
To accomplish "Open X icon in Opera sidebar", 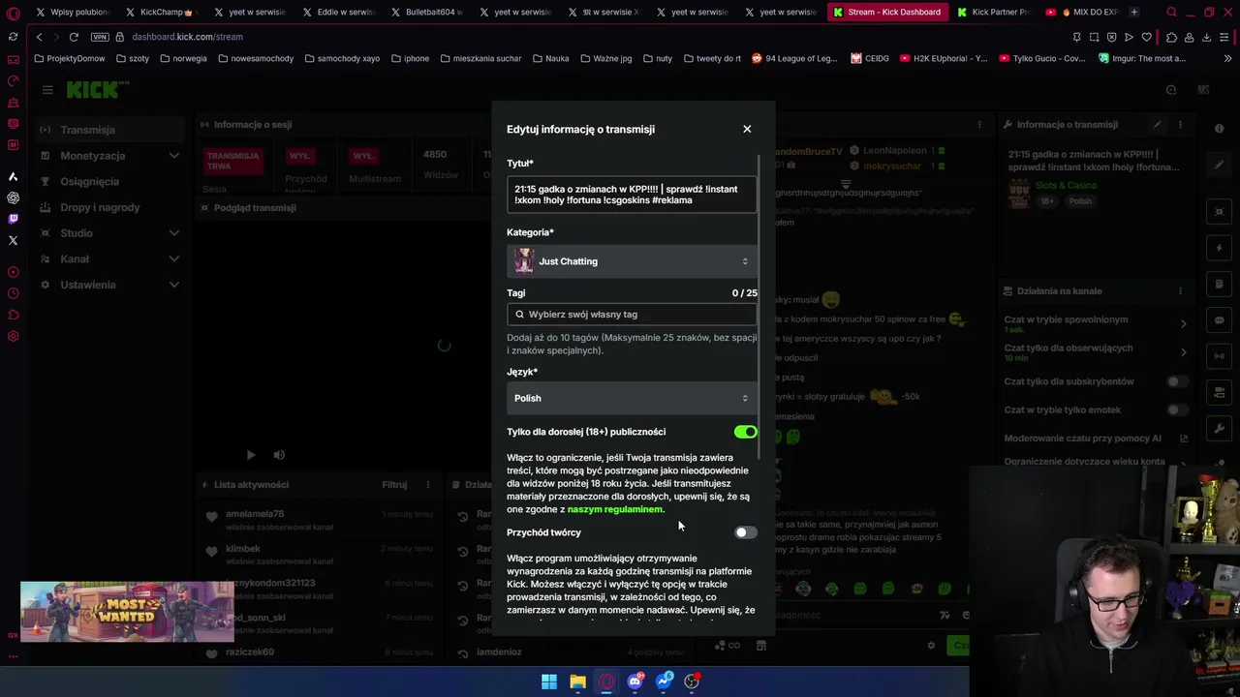I will coord(13,240).
